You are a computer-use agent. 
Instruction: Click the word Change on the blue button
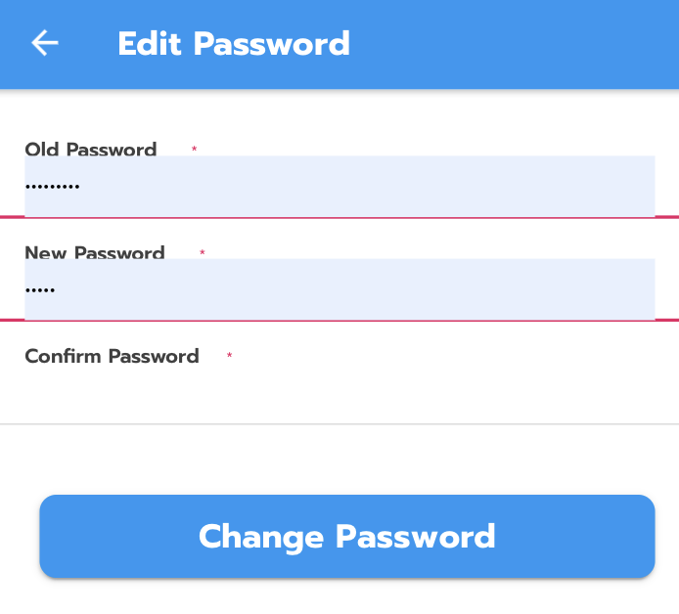pyautogui.click(x=260, y=536)
